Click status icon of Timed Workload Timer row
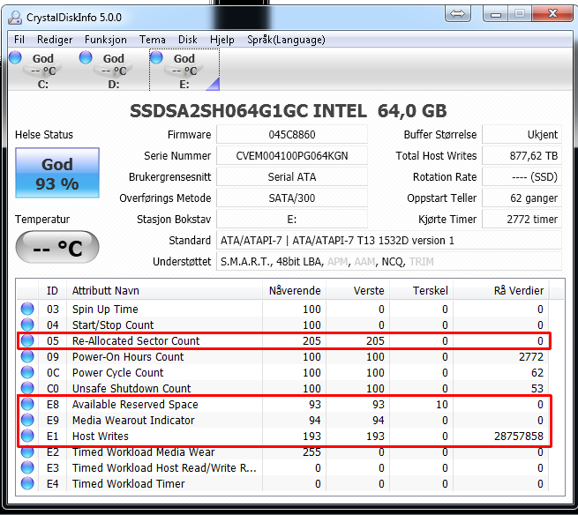The width and height of the screenshot is (578, 515). (x=27, y=483)
